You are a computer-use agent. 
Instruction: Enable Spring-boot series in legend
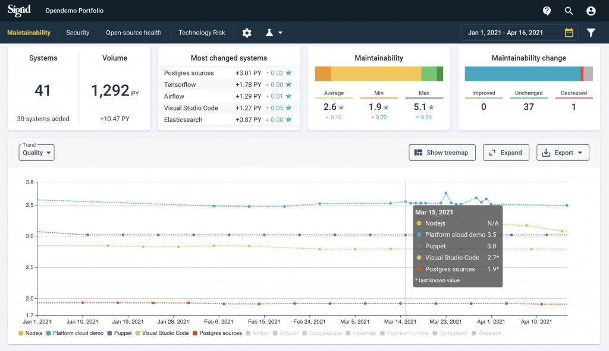[450, 333]
